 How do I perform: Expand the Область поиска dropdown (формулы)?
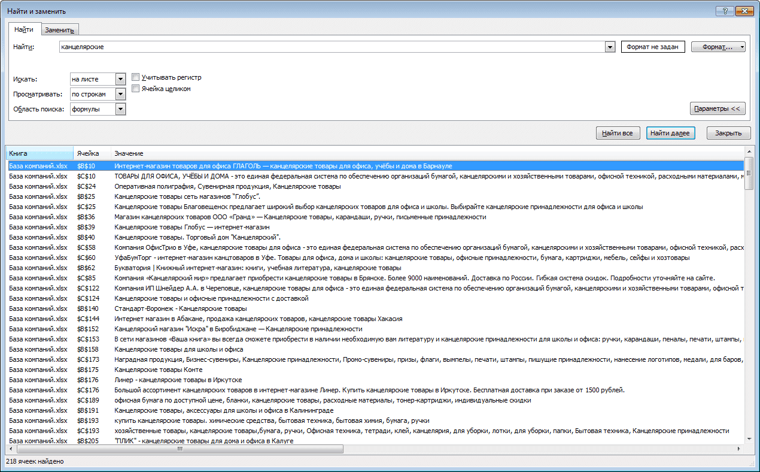coord(120,109)
